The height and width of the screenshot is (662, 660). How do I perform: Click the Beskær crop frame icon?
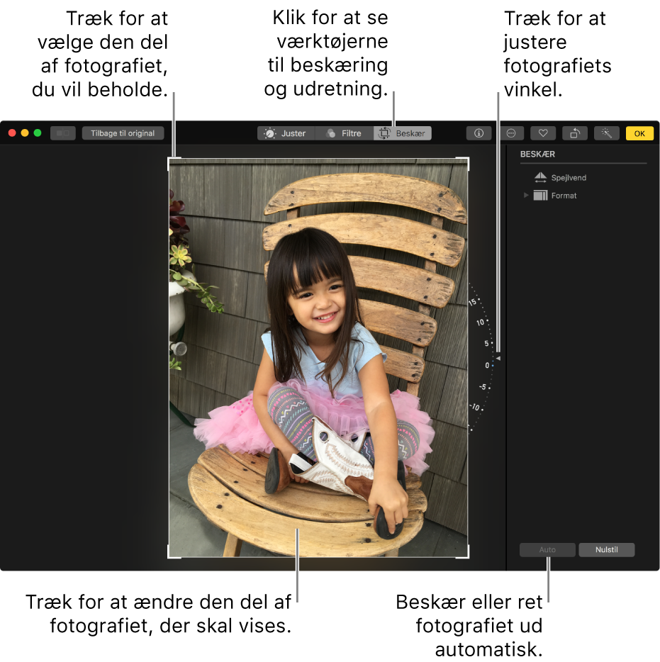pyautogui.click(x=384, y=133)
